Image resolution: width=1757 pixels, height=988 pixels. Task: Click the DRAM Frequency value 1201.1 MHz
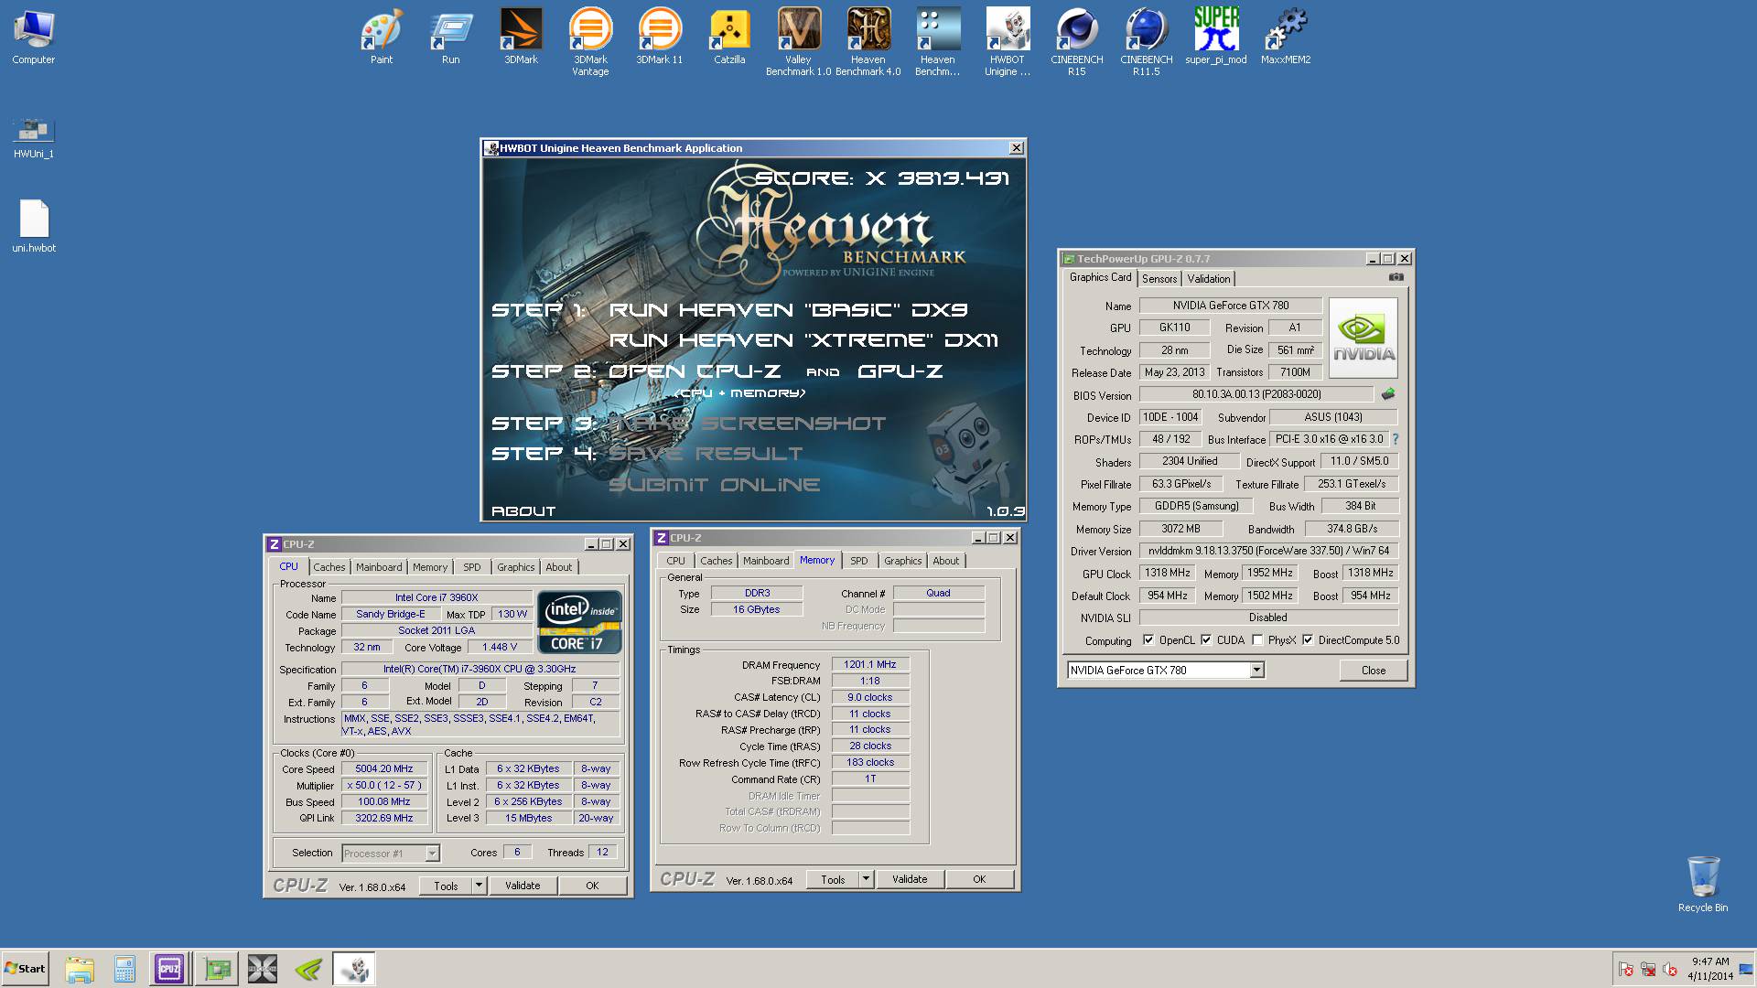coord(870,665)
